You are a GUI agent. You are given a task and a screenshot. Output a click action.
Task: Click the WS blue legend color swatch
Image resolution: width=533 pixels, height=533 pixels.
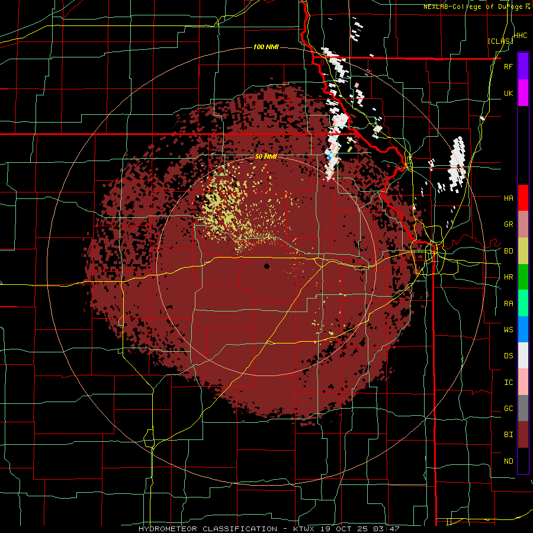[523, 329]
